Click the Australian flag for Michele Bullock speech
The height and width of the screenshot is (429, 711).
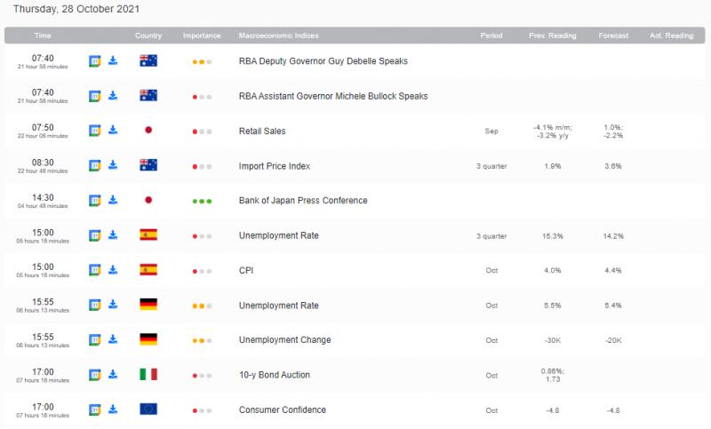click(x=148, y=96)
